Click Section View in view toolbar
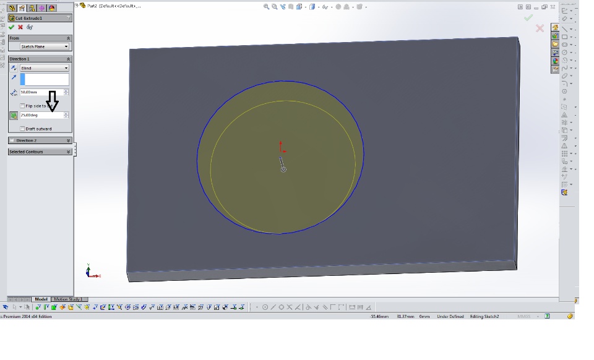This screenshot has height=360, width=594. pyautogui.click(x=291, y=7)
